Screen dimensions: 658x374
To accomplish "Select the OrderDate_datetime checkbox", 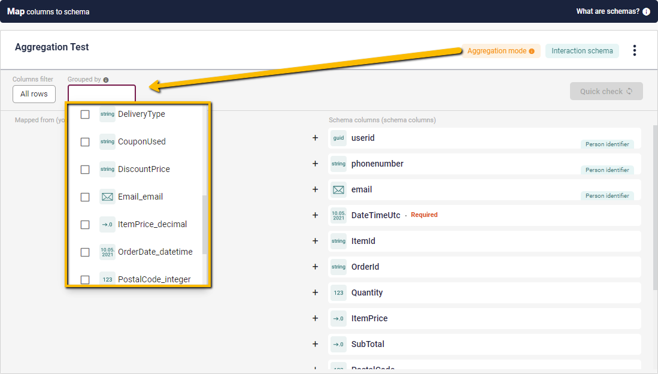I will (85, 252).
